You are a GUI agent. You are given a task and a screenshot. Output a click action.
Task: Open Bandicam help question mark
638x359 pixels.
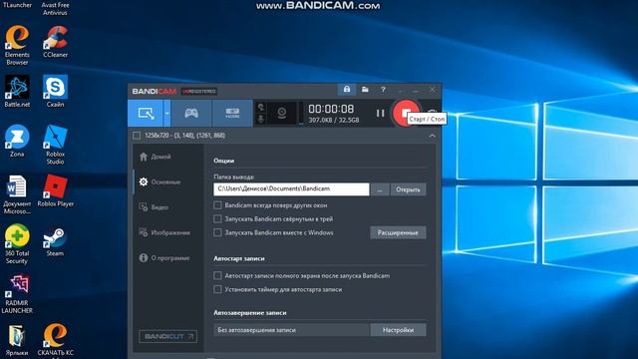(383, 89)
